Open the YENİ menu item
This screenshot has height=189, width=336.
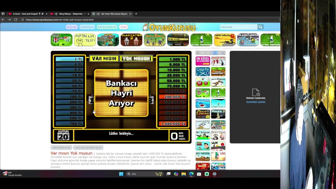tap(123, 27)
